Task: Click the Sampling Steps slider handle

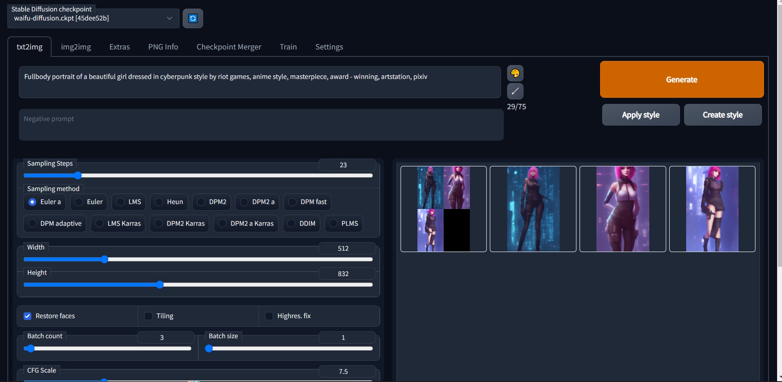Action: coord(78,175)
